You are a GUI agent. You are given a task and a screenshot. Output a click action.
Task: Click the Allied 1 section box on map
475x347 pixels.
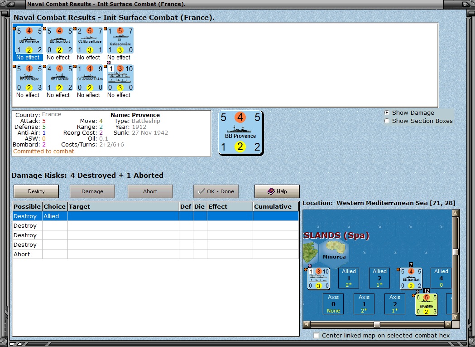coord(349,278)
